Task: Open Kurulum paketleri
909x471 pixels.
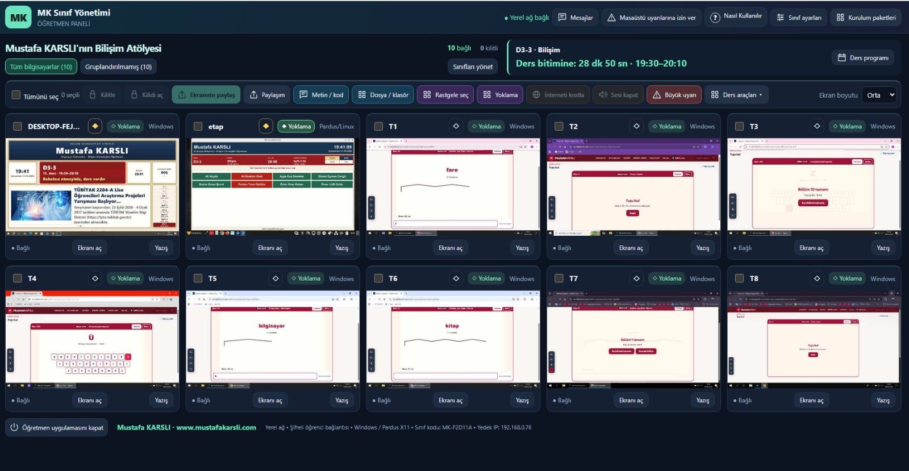Action: [866, 18]
